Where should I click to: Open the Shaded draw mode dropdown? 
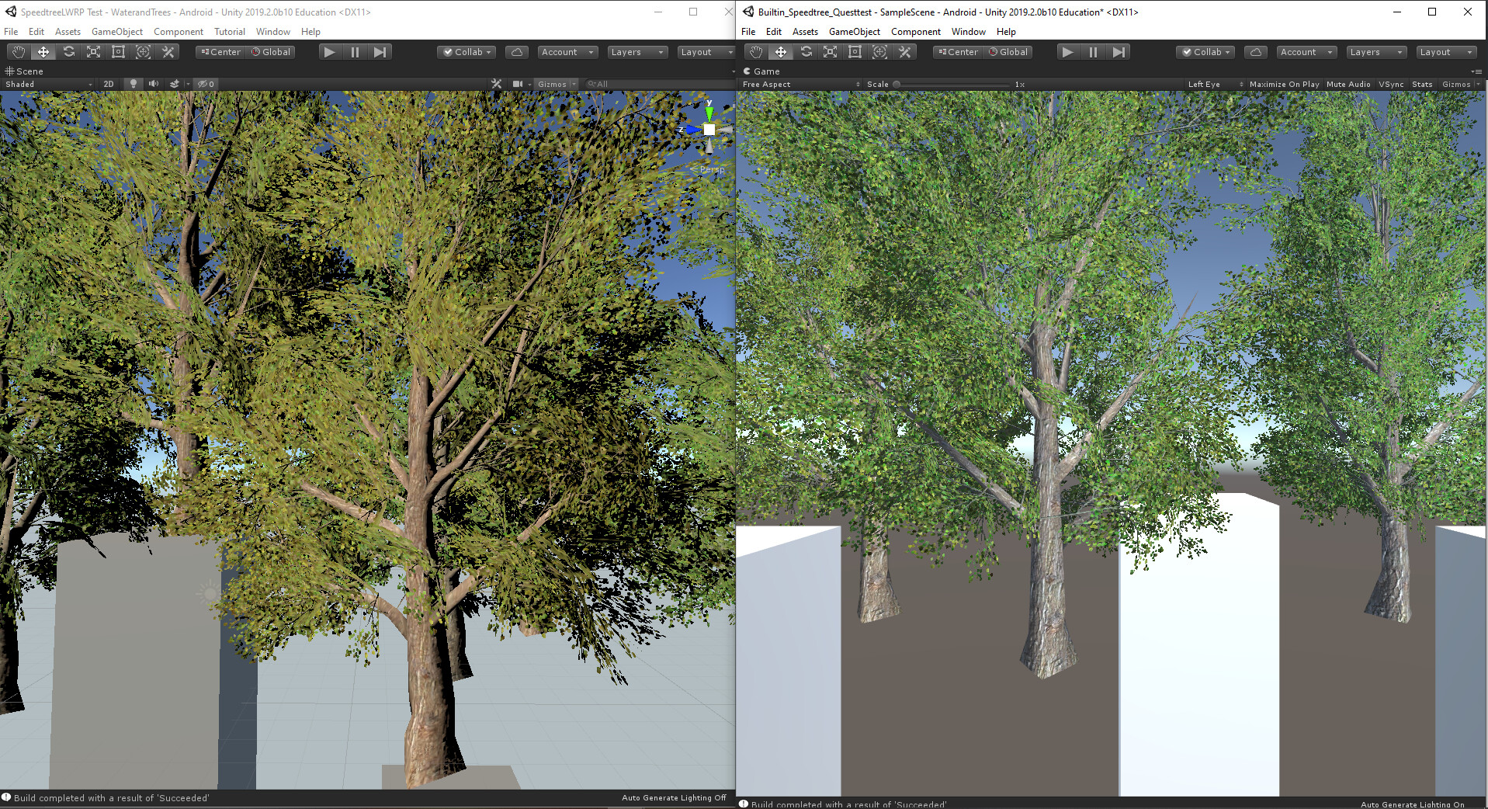click(x=47, y=84)
